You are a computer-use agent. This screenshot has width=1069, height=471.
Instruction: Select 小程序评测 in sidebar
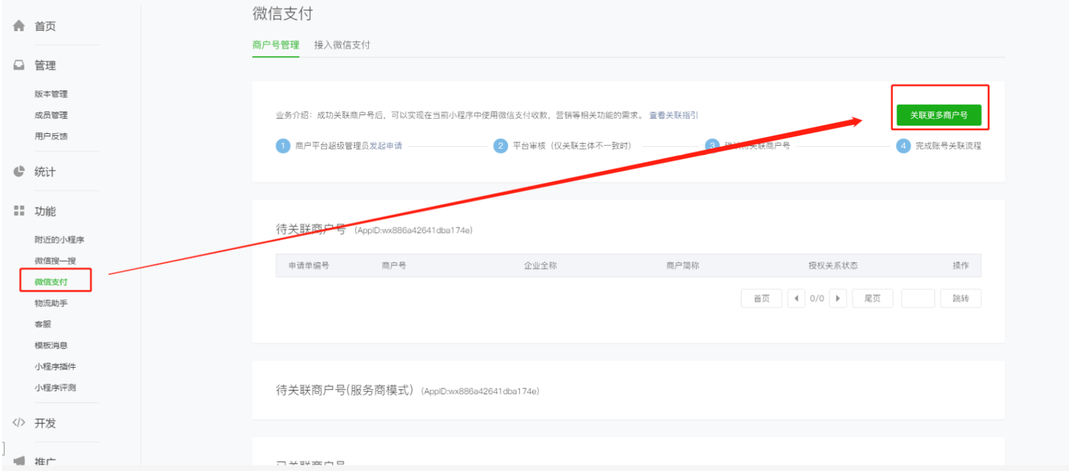click(55, 387)
